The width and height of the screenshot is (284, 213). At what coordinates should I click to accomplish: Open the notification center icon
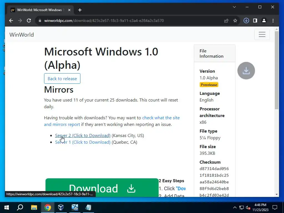[275, 207]
